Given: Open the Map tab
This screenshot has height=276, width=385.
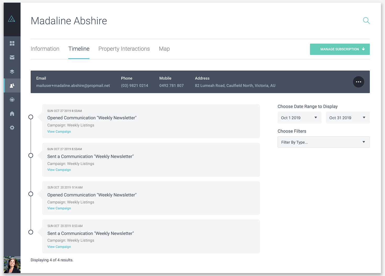Looking at the screenshot, I should pyautogui.click(x=164, y=49).
